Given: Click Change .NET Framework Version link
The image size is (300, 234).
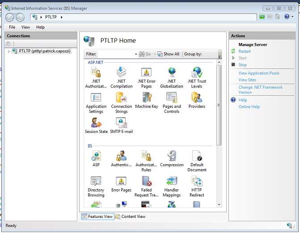Looking at the screenshot, I should (x=260, y=89).
